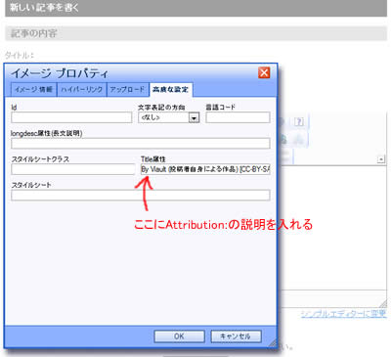Click the タイトル: label

(x=20, y=55)
